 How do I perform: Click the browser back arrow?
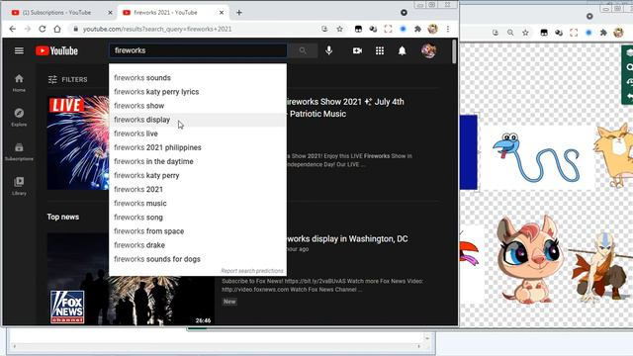coord(13,29)
